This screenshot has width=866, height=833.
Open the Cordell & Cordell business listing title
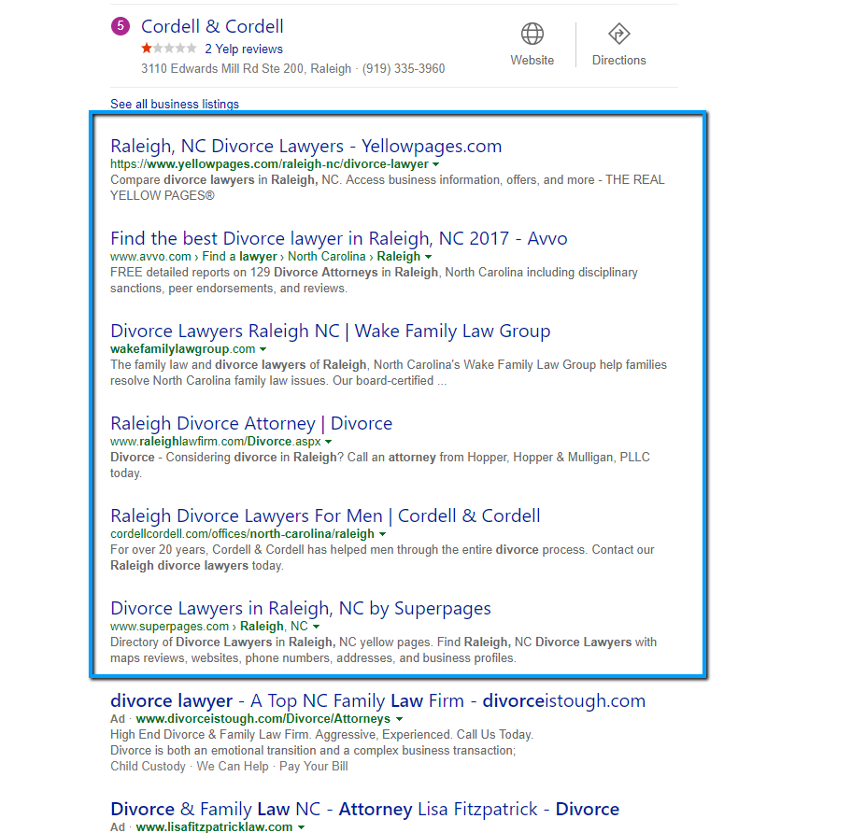[212, 26]
